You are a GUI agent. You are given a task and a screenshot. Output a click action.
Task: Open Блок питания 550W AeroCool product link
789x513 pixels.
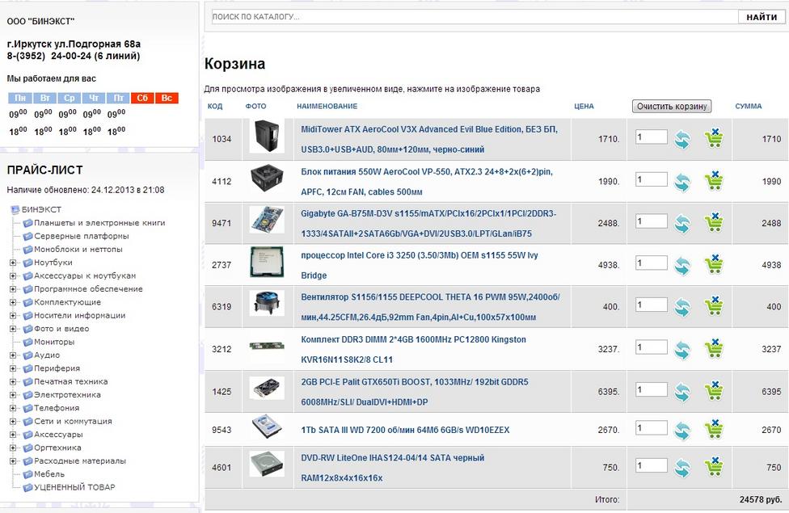(427, 182)
